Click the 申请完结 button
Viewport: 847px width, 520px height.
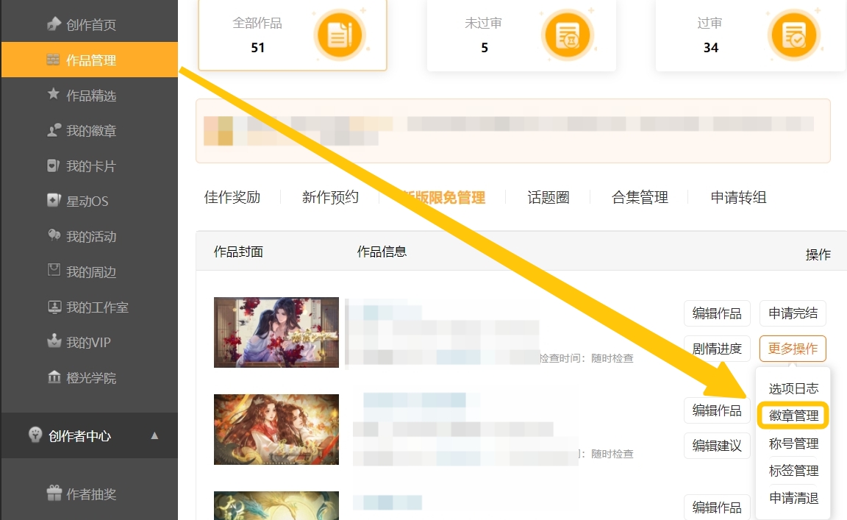pyautogui.click(x=793, y=313)
